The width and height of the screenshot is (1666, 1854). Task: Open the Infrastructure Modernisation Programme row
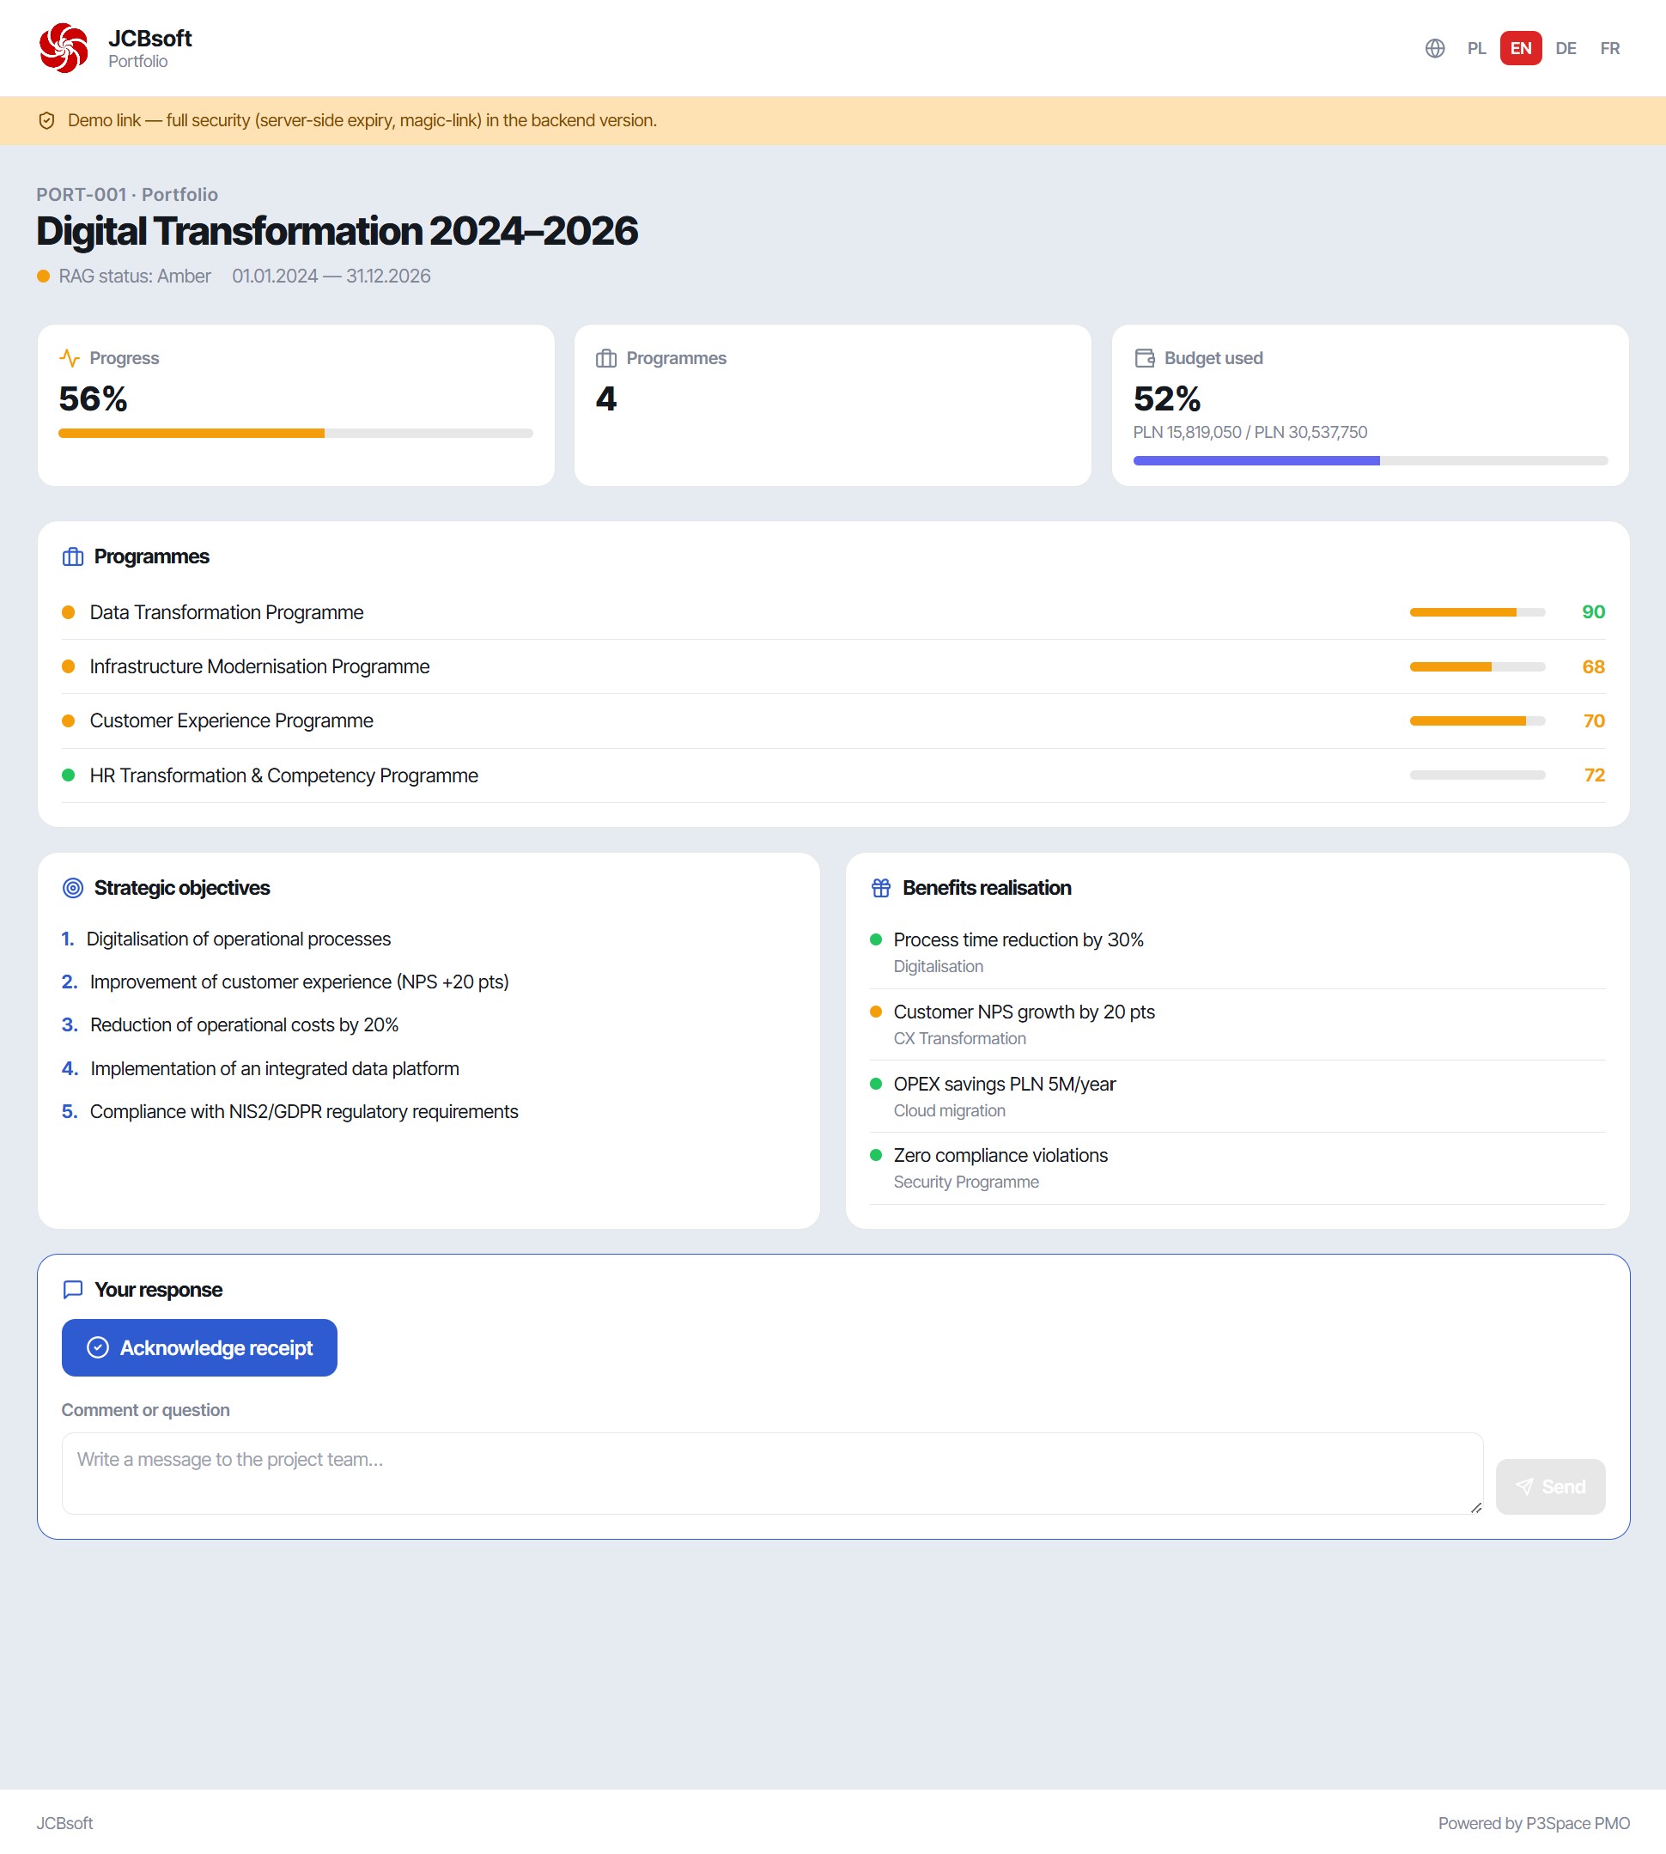pyautogui.click(x=833, y=666)
